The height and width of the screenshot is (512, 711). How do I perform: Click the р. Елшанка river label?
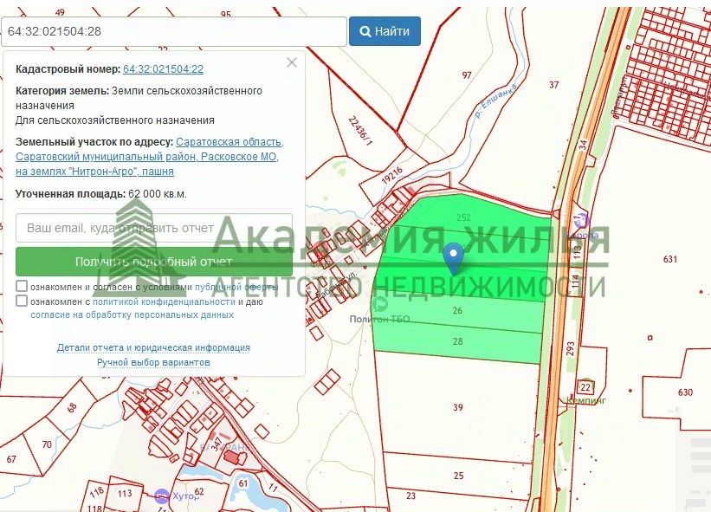click(x=495, y=101)
